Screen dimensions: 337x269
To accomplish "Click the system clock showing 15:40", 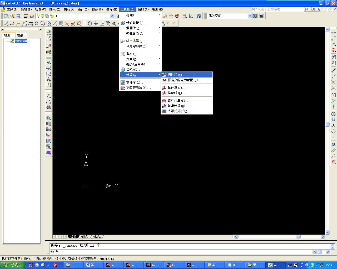I will click(x=329, y=265).
